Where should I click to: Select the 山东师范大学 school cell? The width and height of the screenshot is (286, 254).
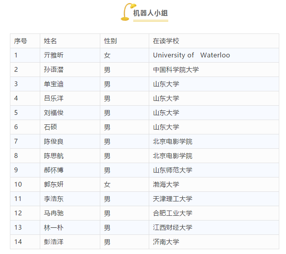pyautogui.click(x=173, y=170)
